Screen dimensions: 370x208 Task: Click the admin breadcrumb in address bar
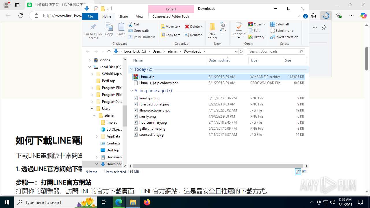[x=172, y=51]
